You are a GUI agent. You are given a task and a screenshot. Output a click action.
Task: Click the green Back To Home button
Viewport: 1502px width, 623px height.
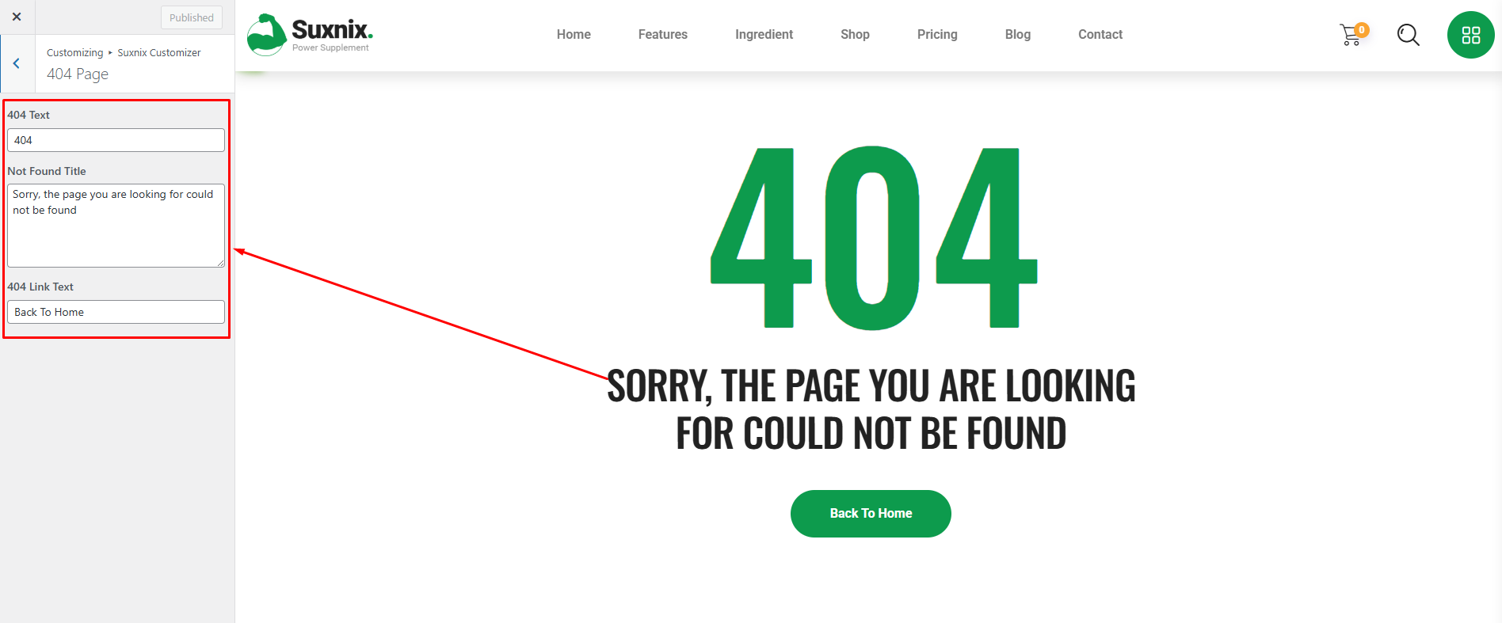(871, 514)
